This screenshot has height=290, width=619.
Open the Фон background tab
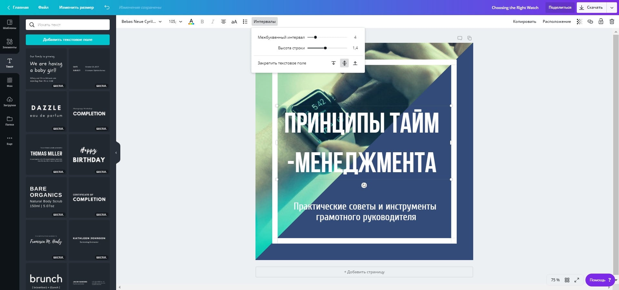10,82
